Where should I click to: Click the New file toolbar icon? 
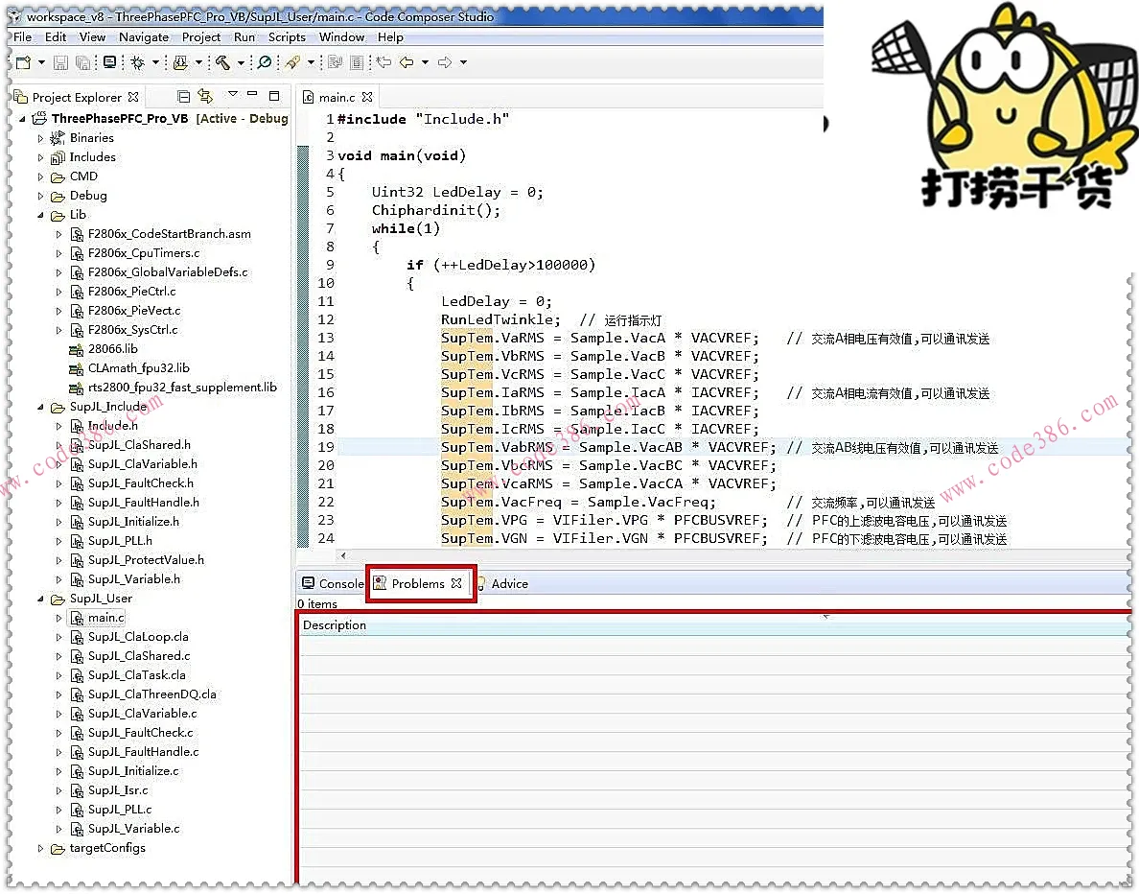click(23, 62)
